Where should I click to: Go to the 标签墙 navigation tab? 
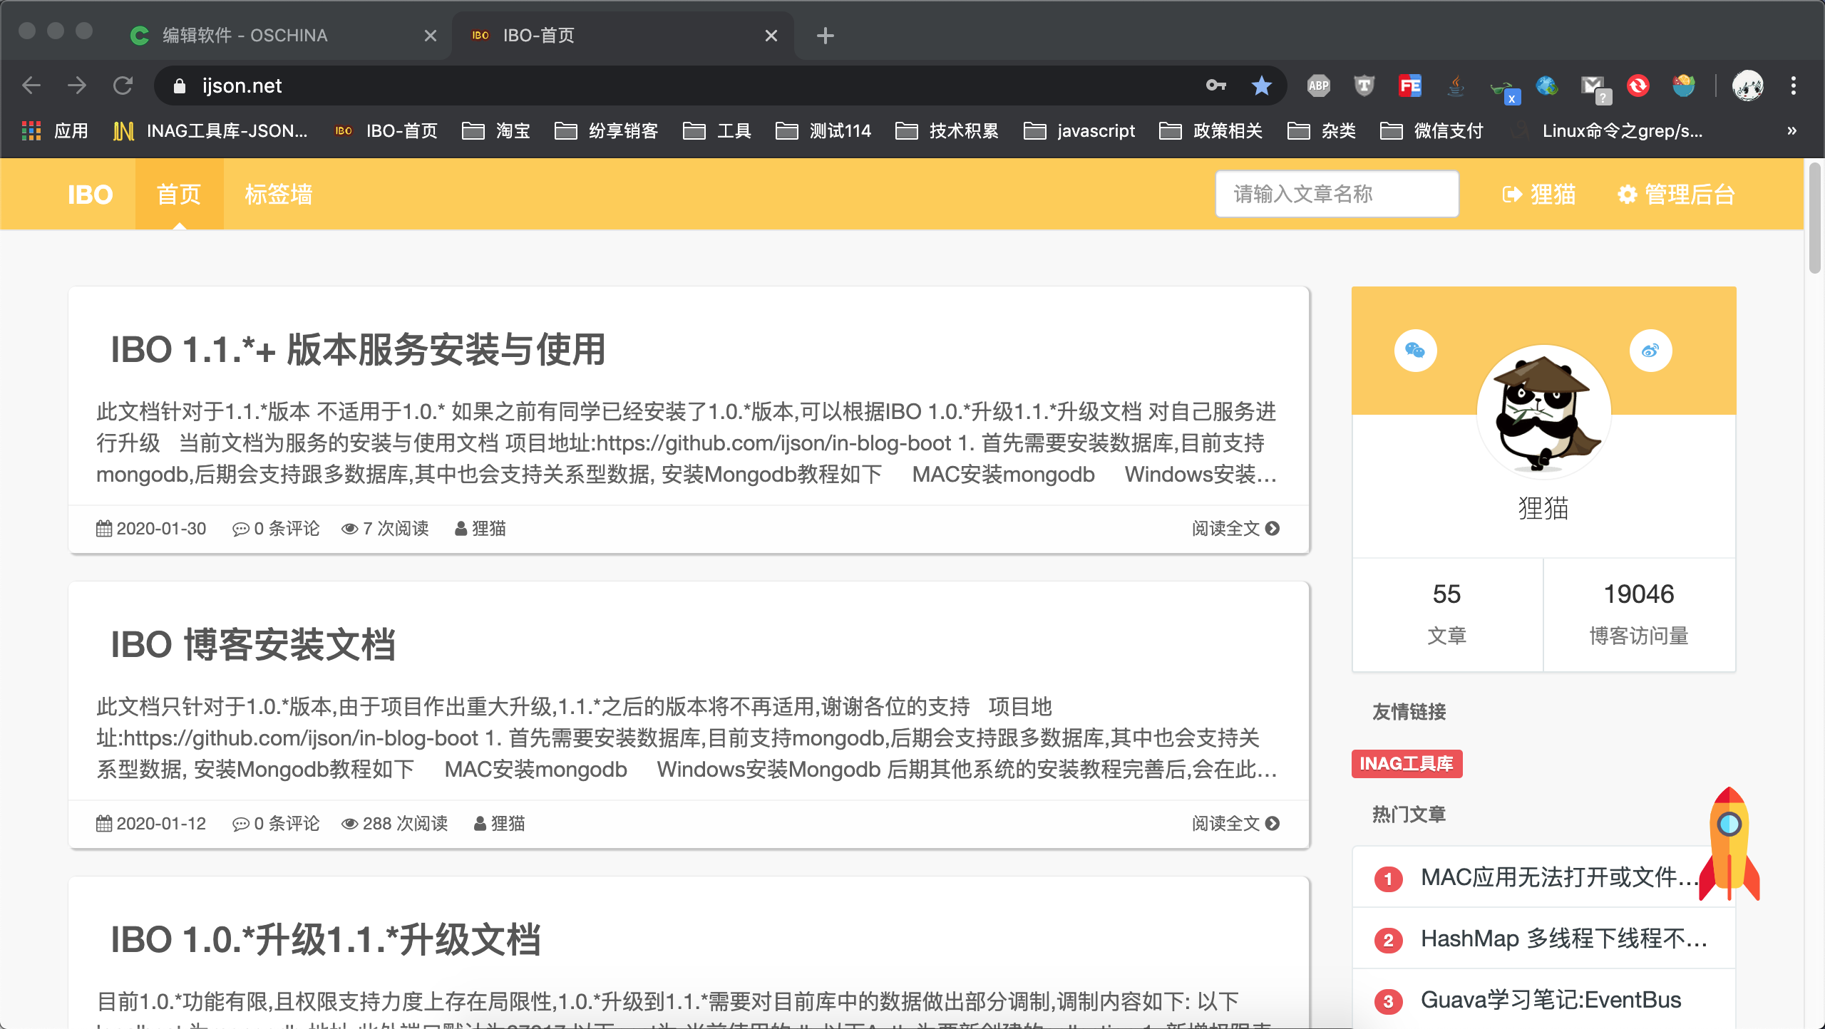pyautogui.click(x=278, y=194)
